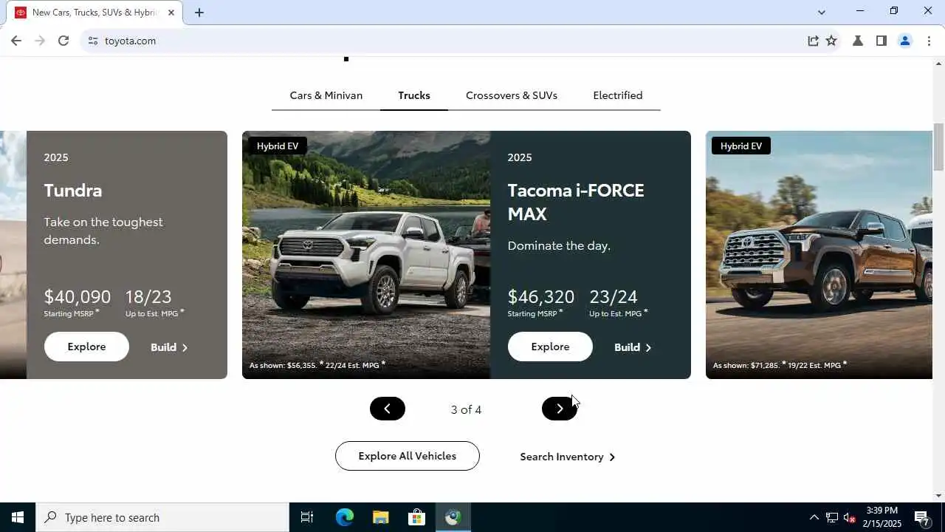Launch Microsoft Edge from taskbar

click(x=345, y=517)
